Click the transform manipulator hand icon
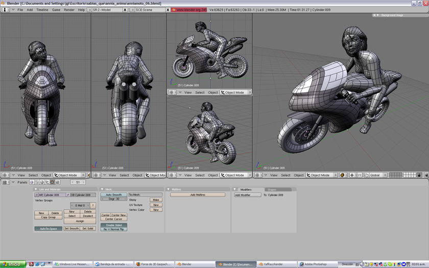This screenshot has height=268, width=429. [366, 175]
